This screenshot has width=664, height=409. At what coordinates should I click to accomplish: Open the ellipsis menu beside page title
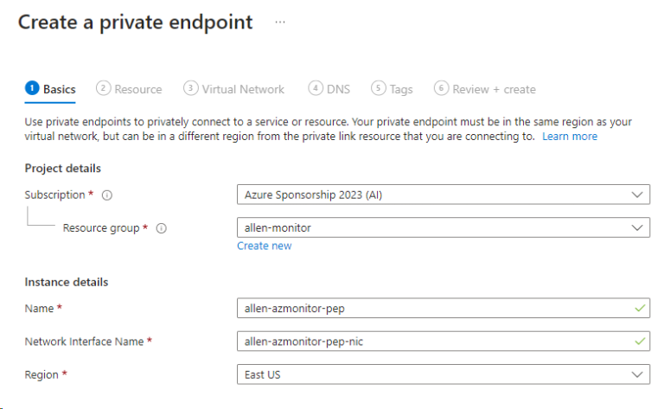coord(280,22)
